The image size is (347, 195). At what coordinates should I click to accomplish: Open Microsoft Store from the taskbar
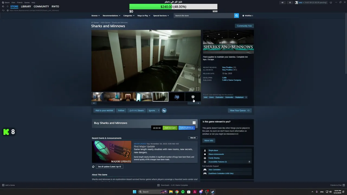click(x=189, y=192)
